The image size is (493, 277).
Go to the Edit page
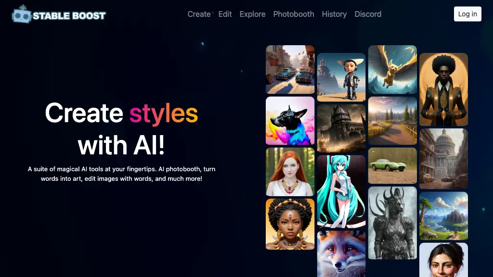click(225, 14)
